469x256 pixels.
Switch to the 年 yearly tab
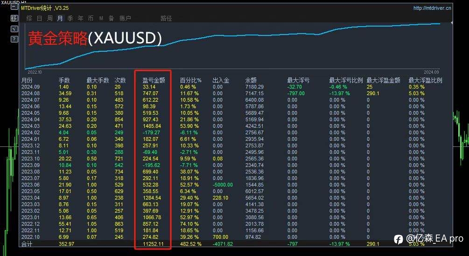80,19
